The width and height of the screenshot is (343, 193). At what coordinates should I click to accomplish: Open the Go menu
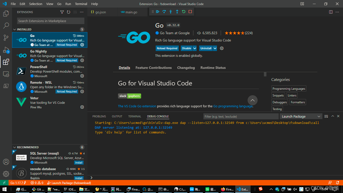coord(59,4)
